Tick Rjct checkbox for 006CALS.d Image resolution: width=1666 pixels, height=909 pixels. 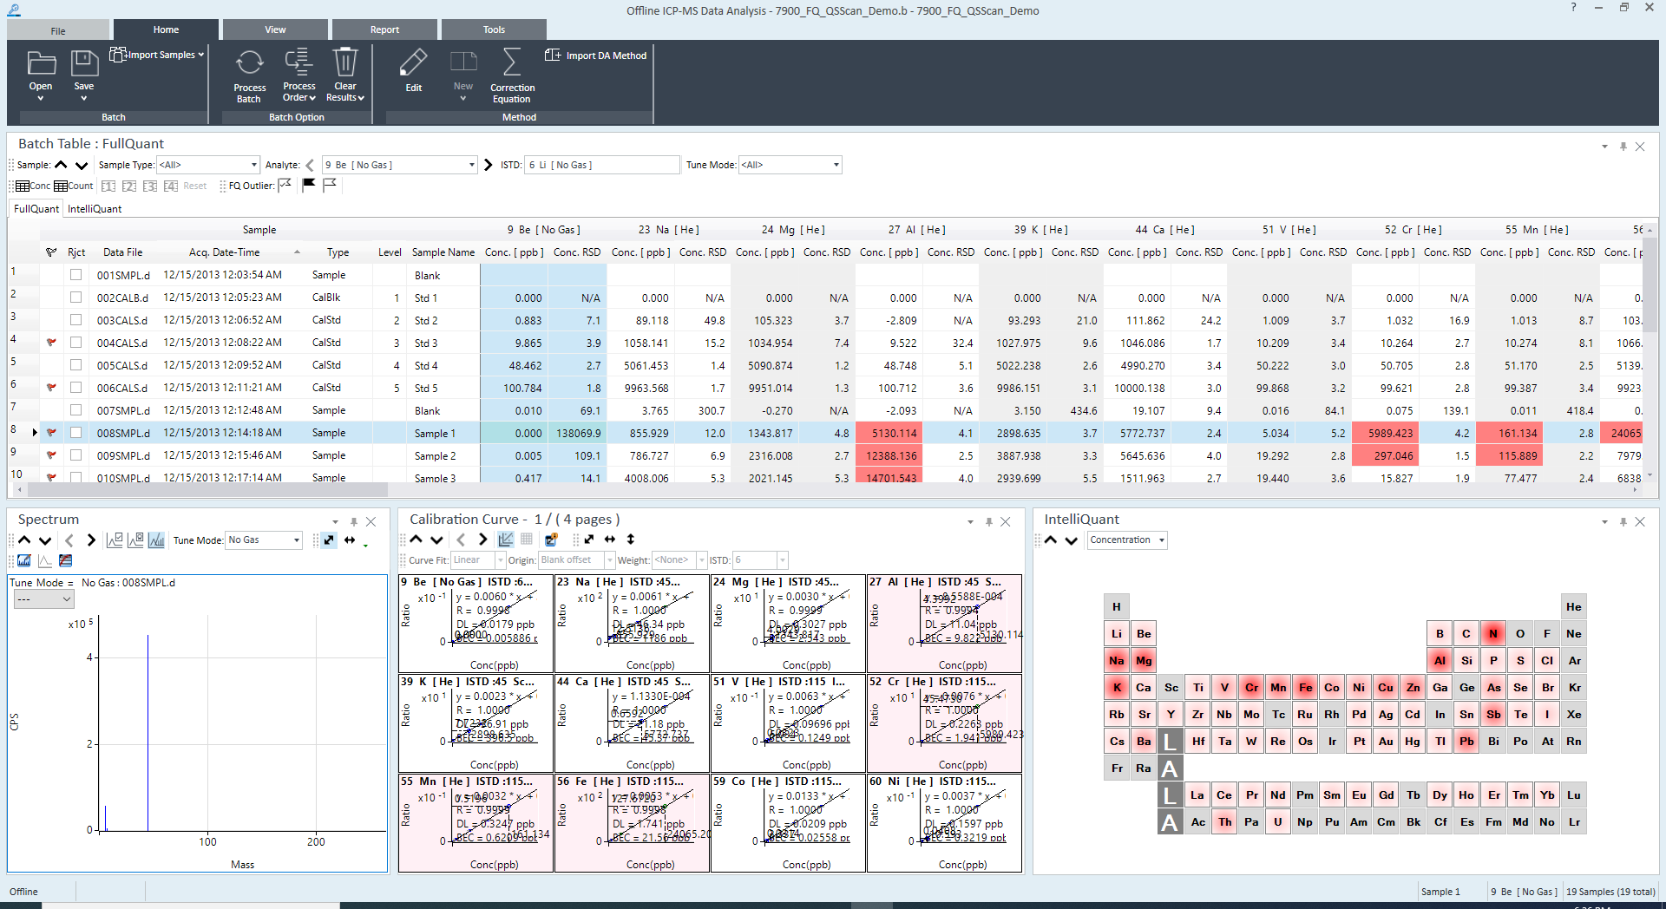click(x=76, y=388)
